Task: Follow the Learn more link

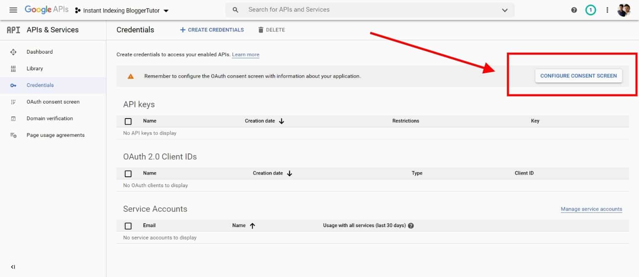Action: [x=245, y=54]
